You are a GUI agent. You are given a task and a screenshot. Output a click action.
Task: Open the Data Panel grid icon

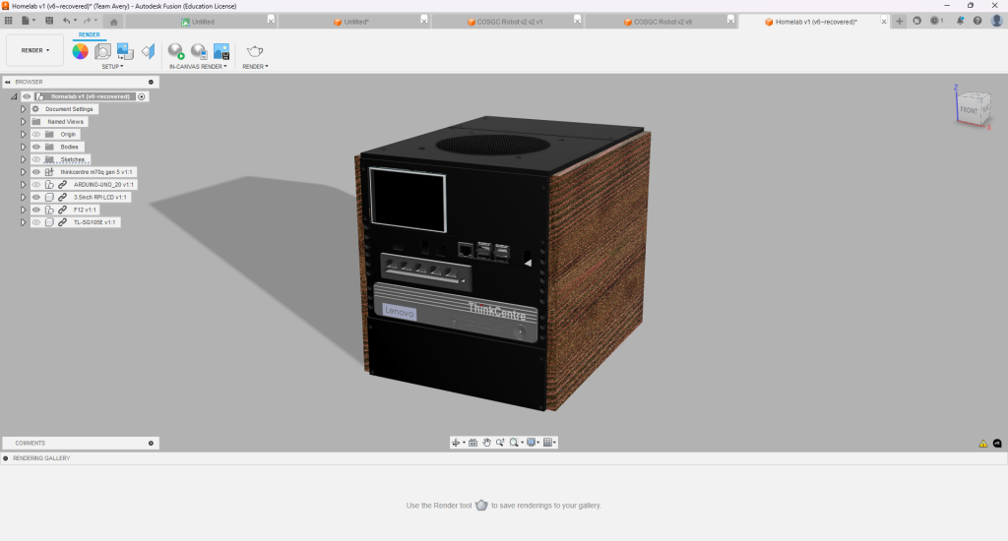8,21
